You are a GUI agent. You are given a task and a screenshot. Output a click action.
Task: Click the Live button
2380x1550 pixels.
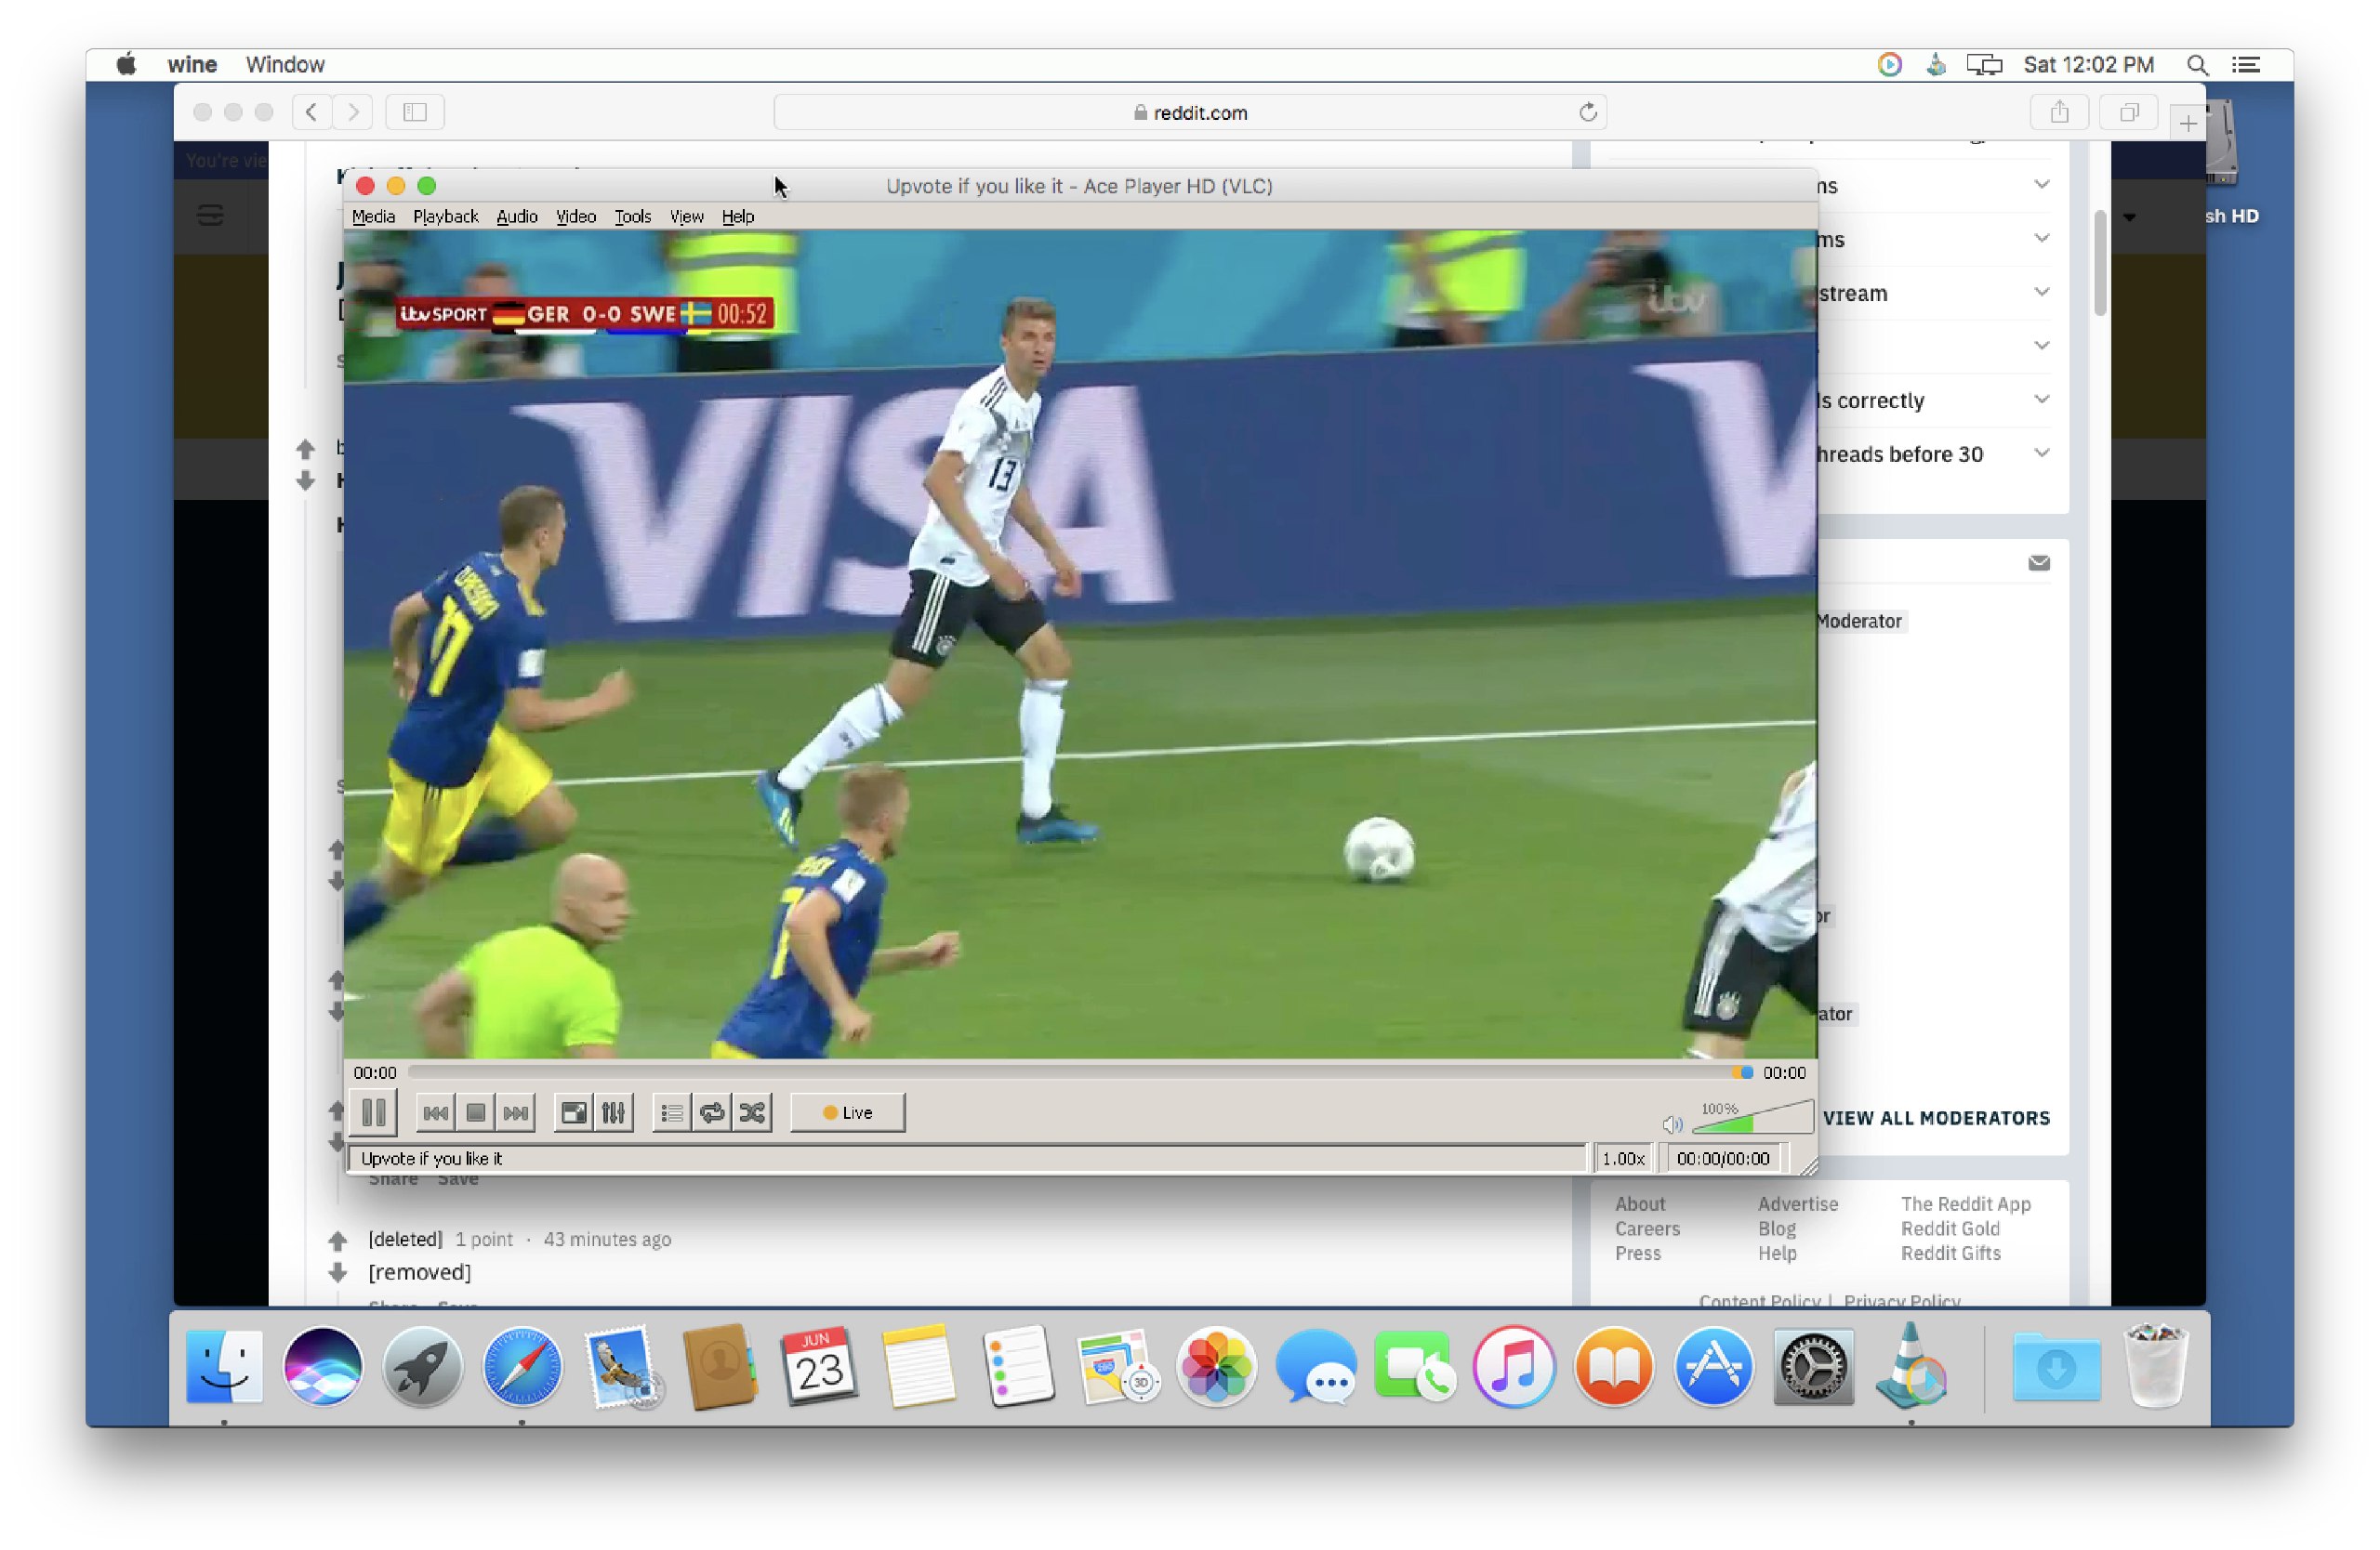[848, 1112]
